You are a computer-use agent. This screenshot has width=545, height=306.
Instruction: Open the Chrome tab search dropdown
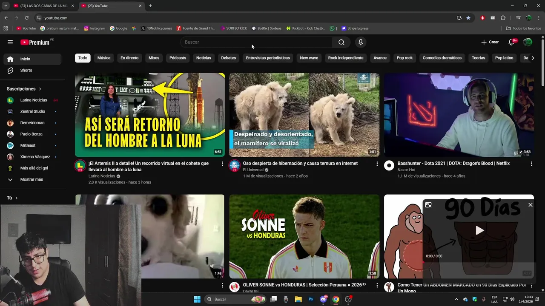pyautogui.click(x=5, y=6)
